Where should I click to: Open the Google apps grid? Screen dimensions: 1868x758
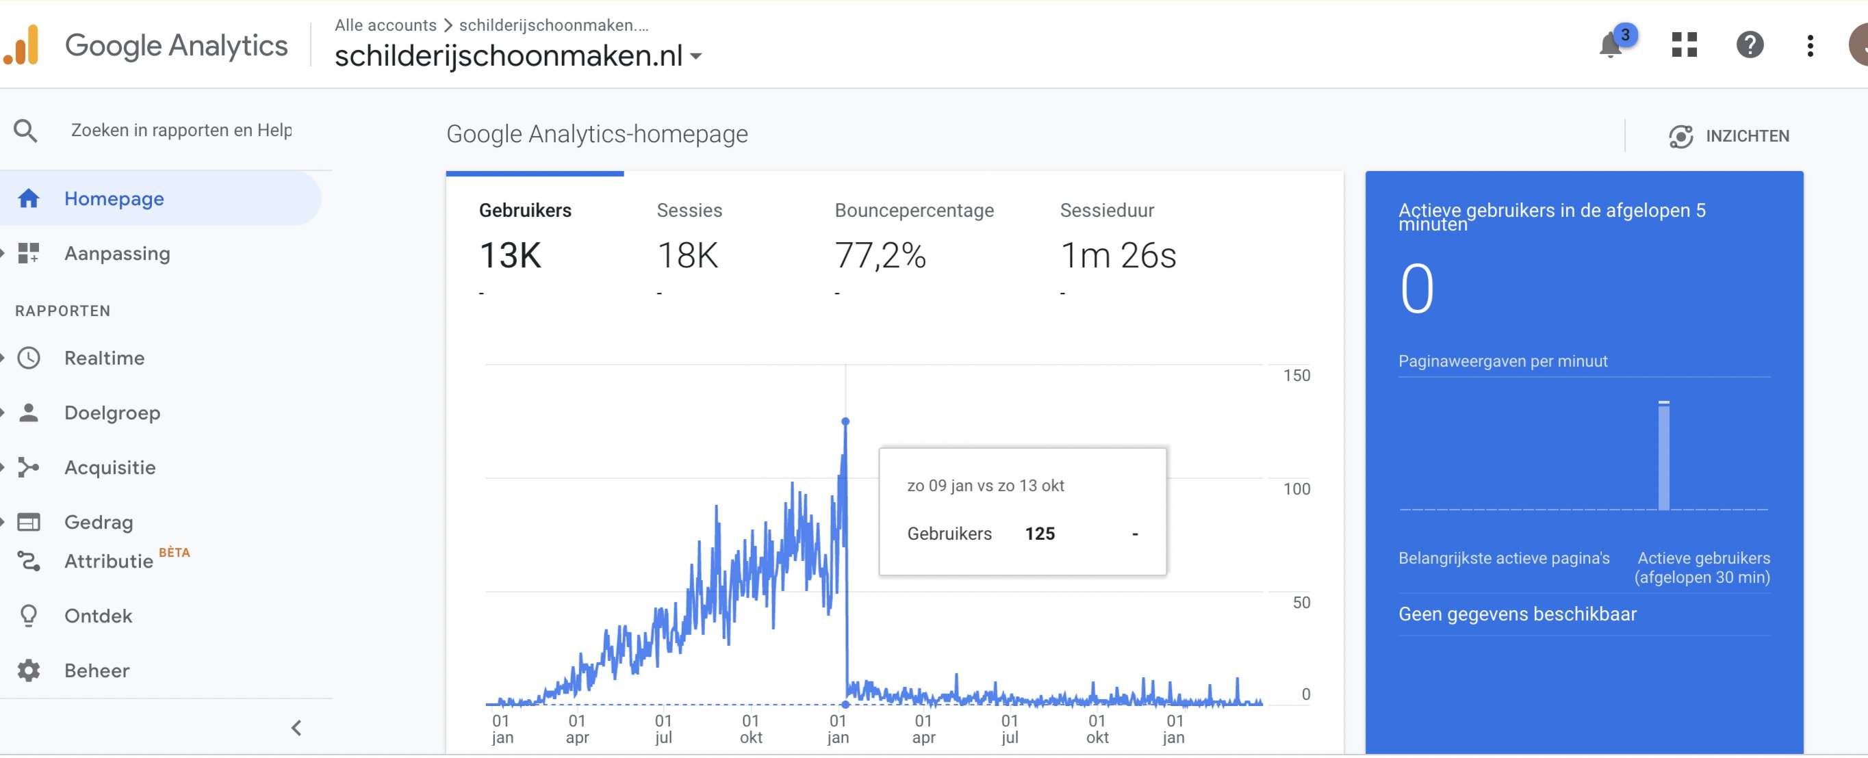(1684, 45)
